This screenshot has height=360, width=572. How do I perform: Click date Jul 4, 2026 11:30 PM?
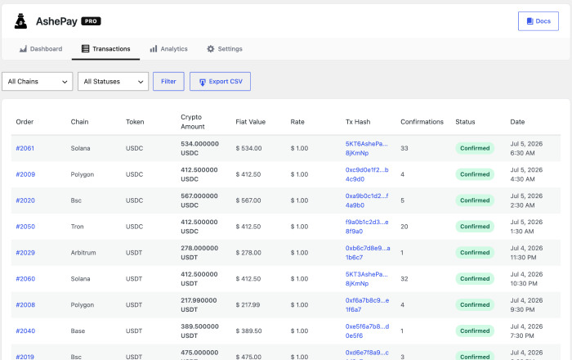[x=526, y=253]
